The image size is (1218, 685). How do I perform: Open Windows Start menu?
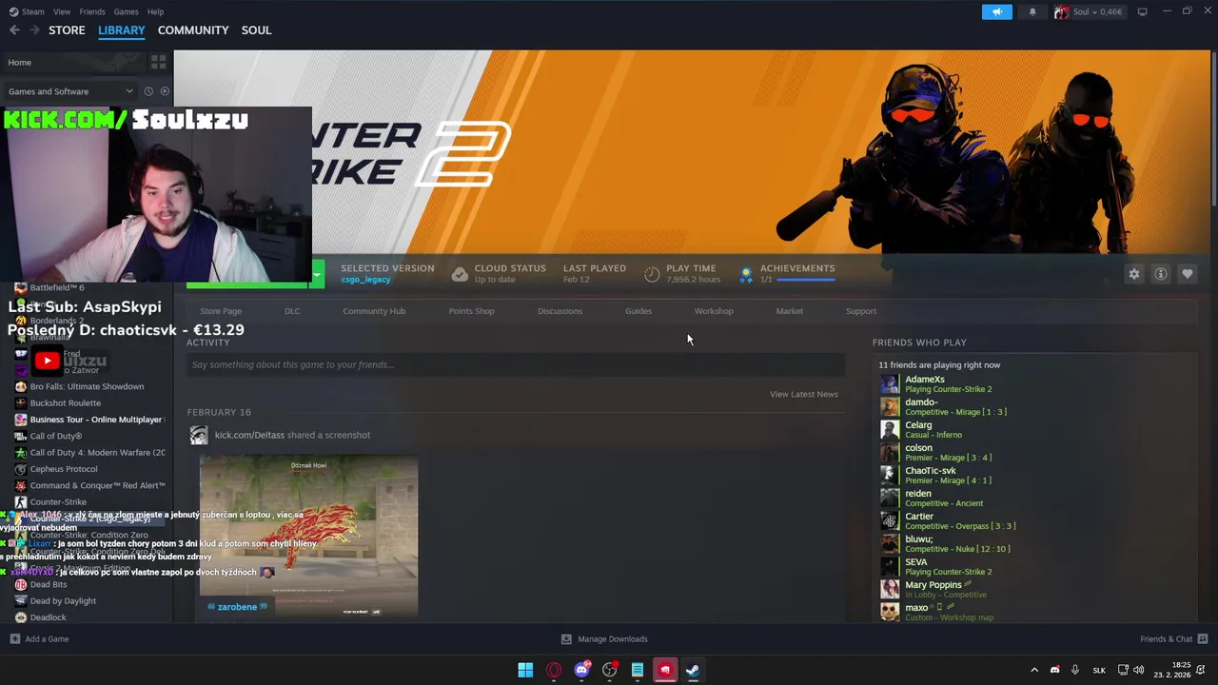coord(525,670)
